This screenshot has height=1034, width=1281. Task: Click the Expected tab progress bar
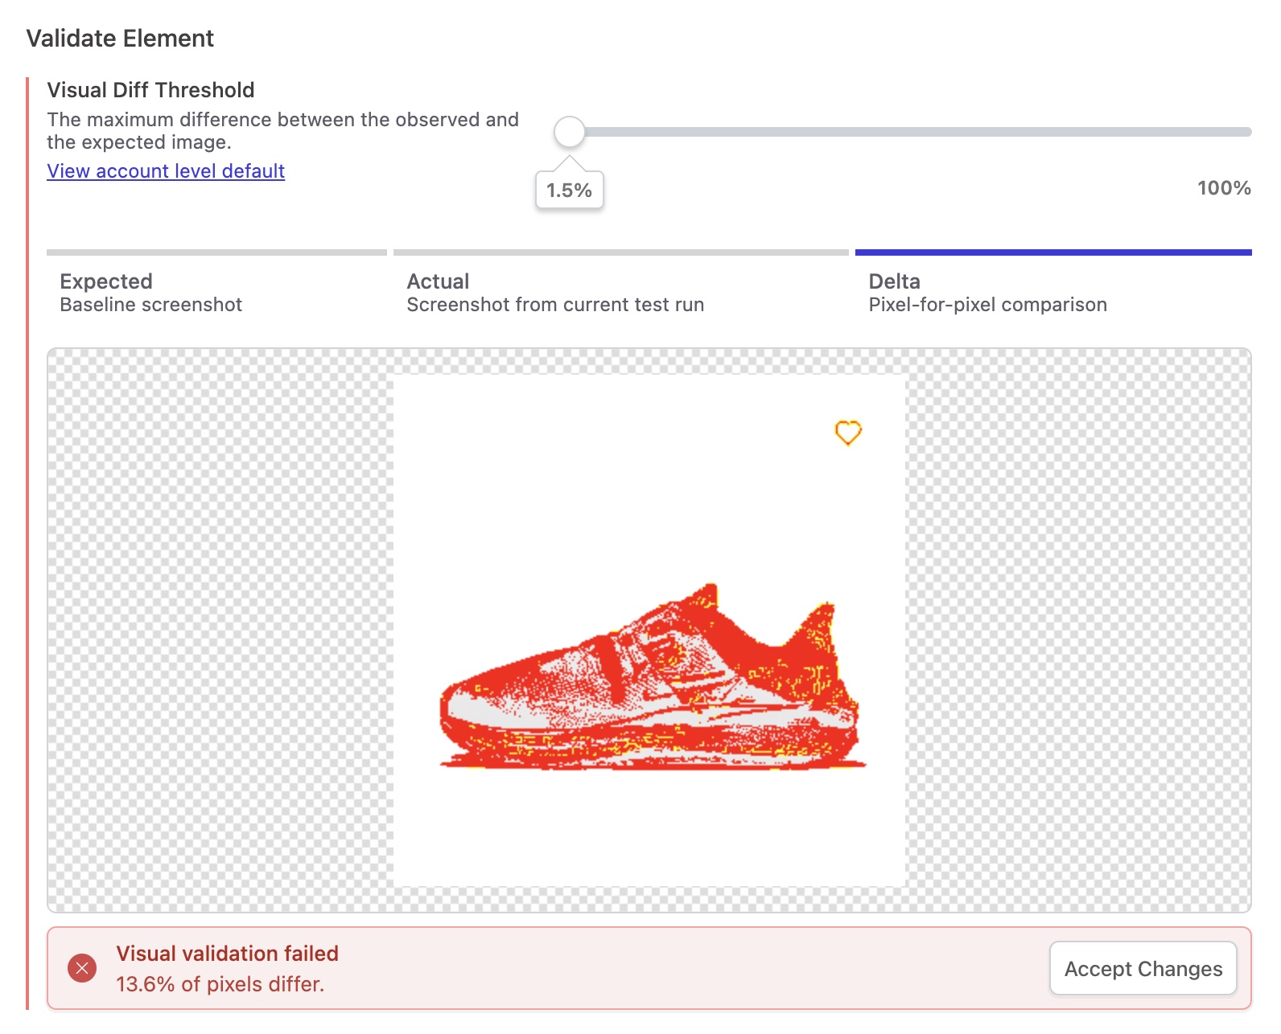coord(216,252)
